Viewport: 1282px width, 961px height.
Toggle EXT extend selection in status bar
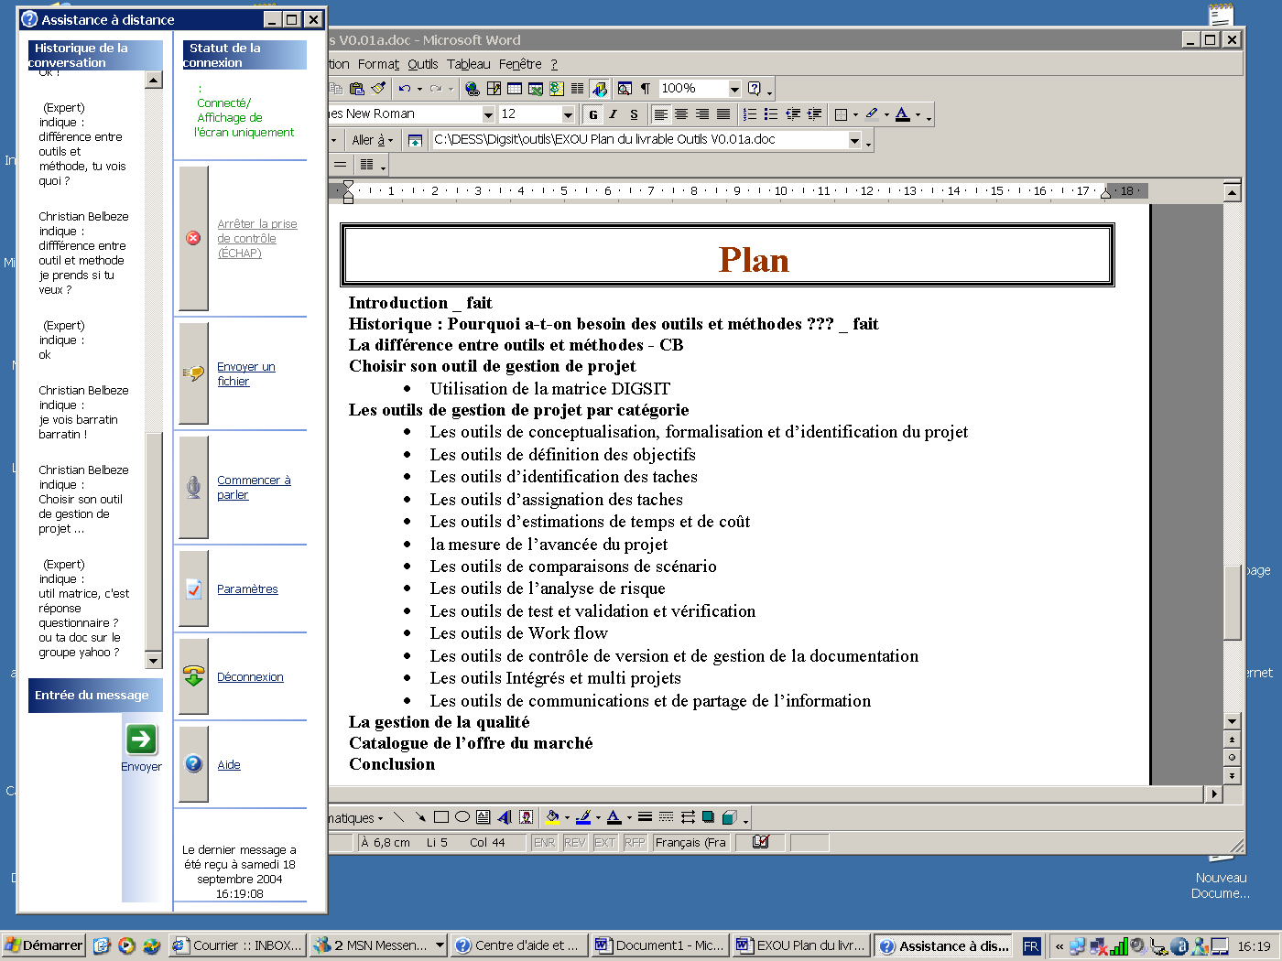604,843
